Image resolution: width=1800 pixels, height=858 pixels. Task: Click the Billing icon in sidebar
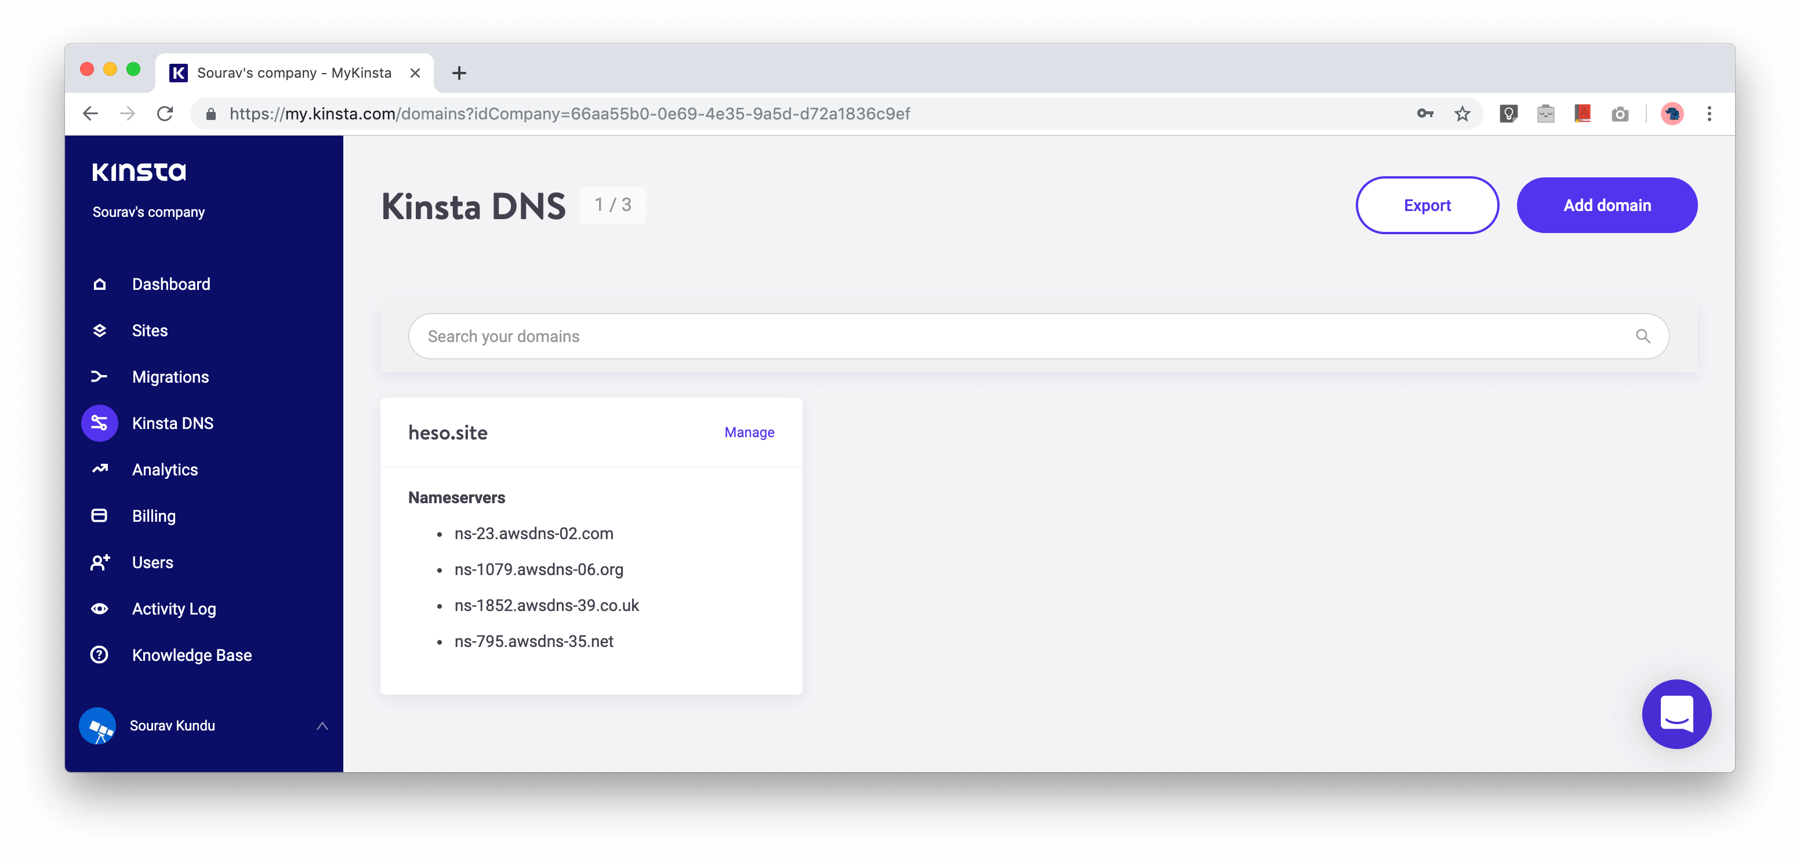[100, 515]
